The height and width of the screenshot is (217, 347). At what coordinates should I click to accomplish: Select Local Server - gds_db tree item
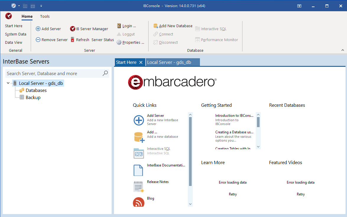pos(41,83)
